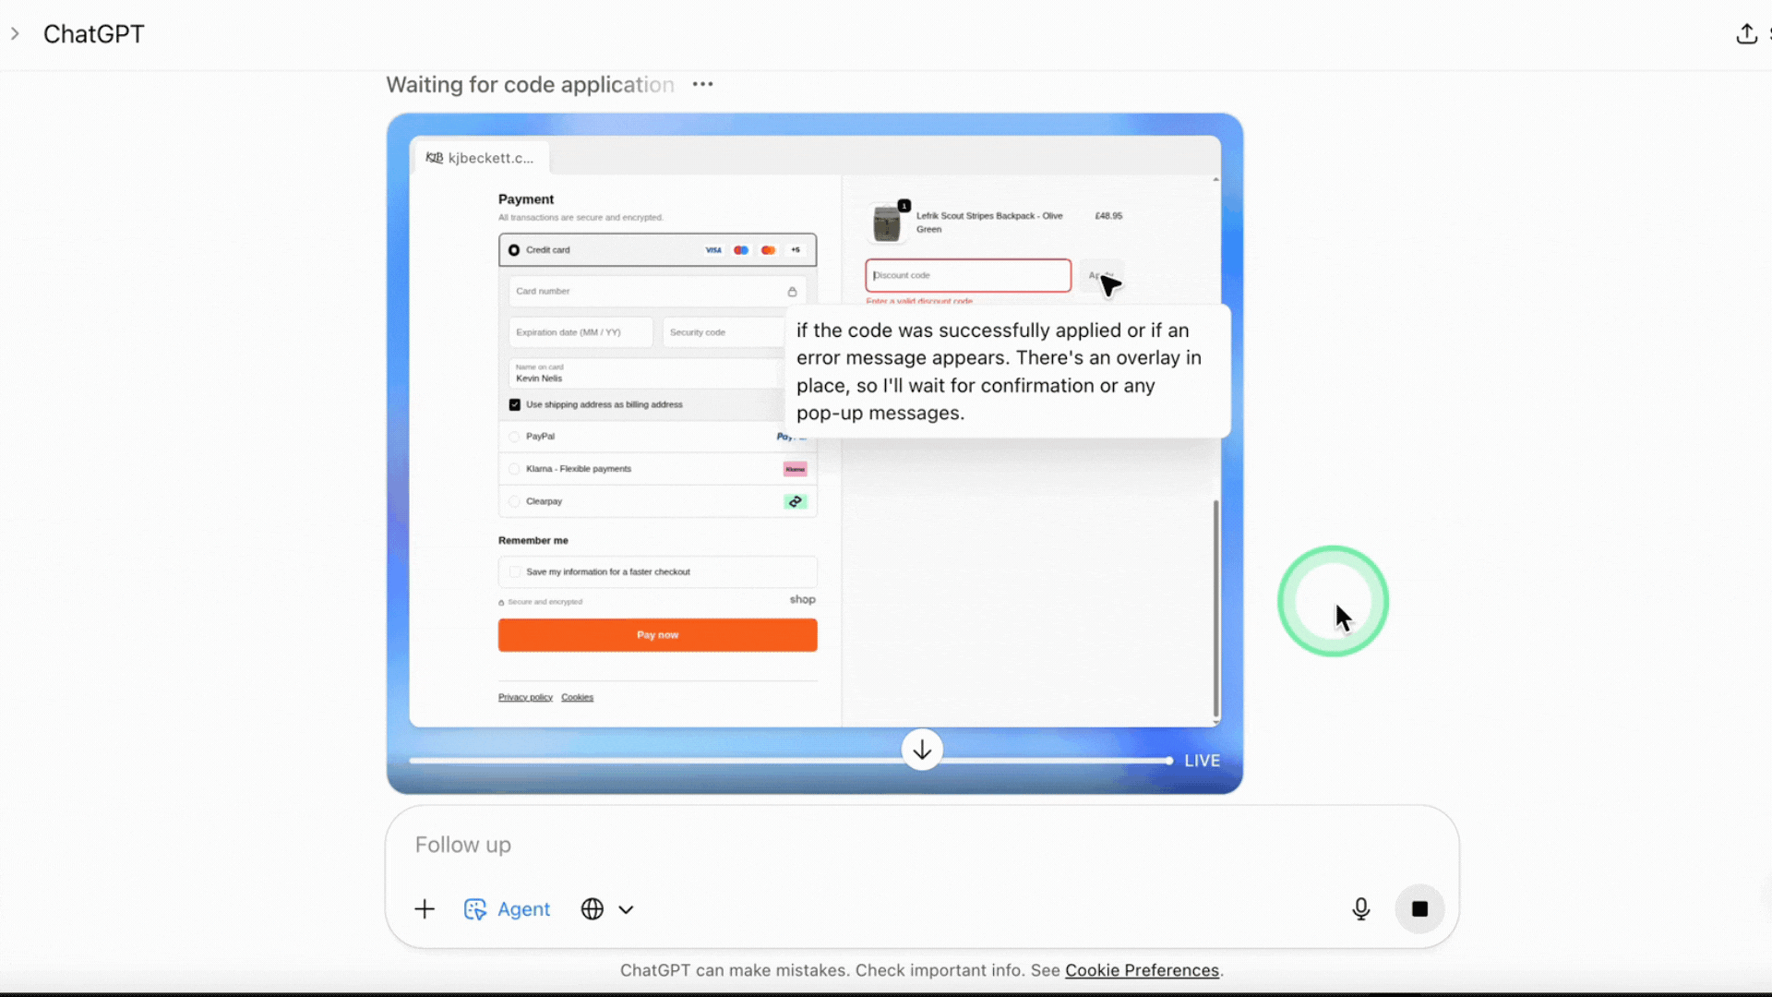The image size is (1772, 997).
Task: Click the kjbeckett browser tab
Action: (x=481, y=158)
